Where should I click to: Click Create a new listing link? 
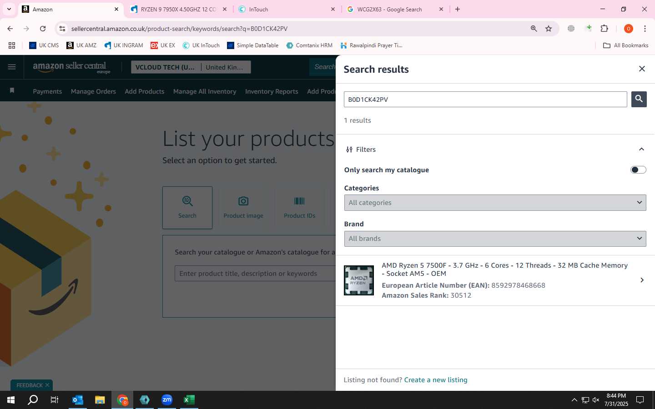[435, 380]
